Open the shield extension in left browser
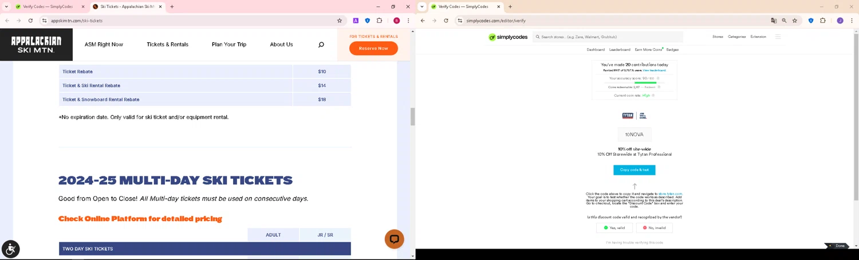Image resolution: width=859 pixels, height=260 pixels. click(x=368, y=21)
